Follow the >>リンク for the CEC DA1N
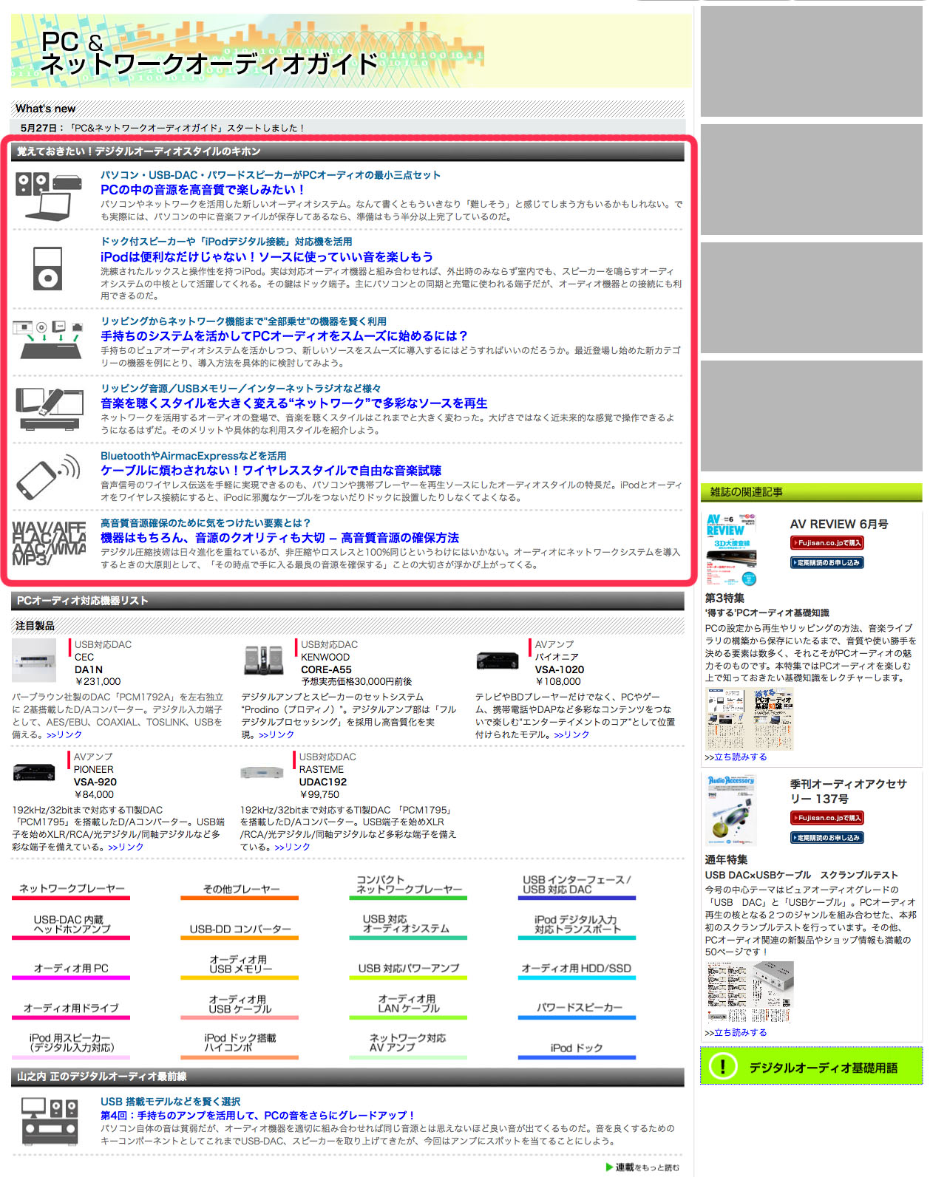The image size is (930, 1177). 64,734
